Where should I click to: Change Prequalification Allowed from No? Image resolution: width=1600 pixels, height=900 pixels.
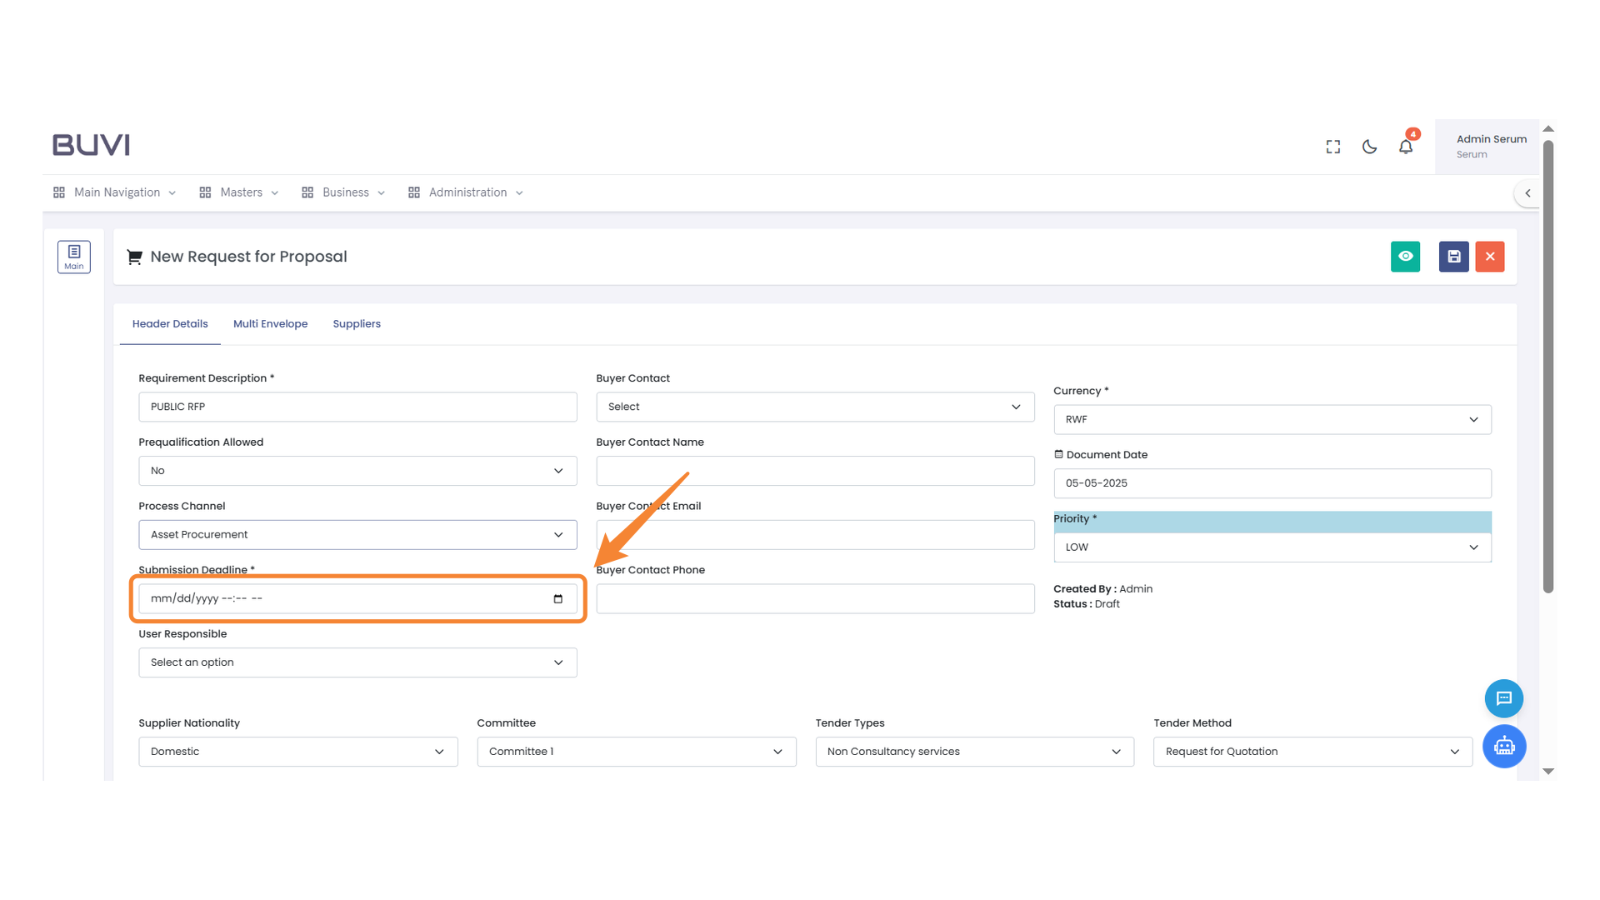(x=357, y=470)
